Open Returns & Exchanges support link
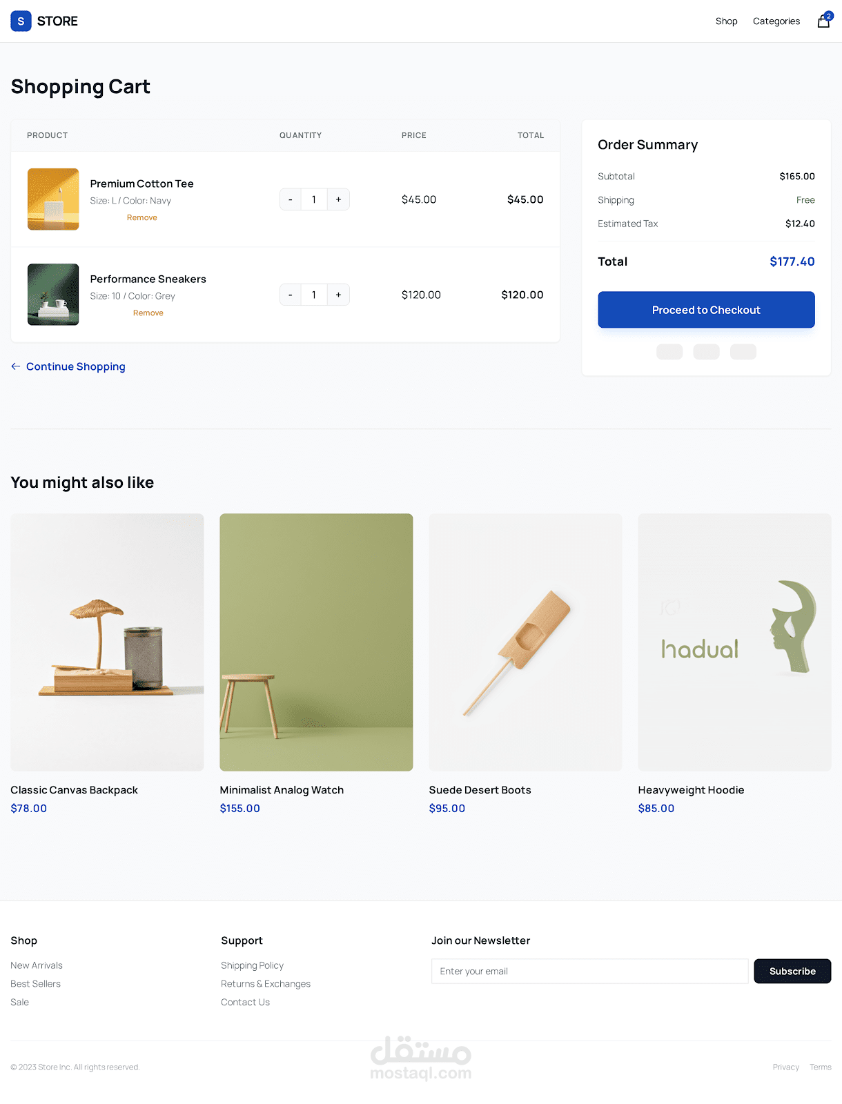 point(266,984)
